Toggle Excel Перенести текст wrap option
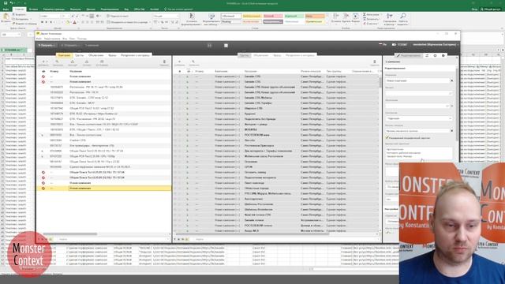Screen dimensions: 505x284 point(118,16)
